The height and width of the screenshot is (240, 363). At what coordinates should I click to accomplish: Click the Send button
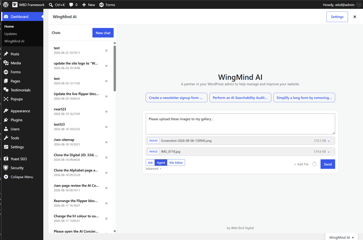[328, 164]
